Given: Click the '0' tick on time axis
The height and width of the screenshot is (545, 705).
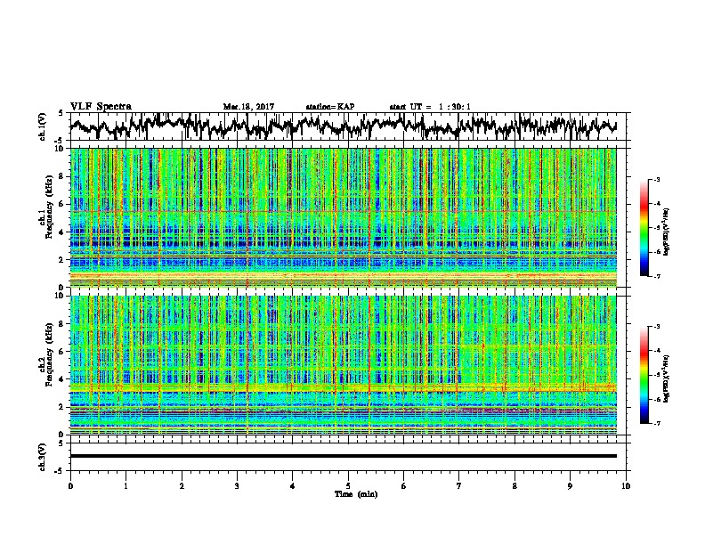Looking at the screenshot, I should (x=70, y=486).
